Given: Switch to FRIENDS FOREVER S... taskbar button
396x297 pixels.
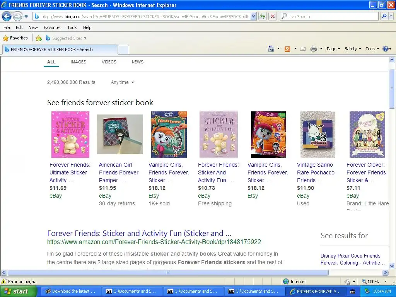Looking at the screenshot, I should (x=316, y=292).
